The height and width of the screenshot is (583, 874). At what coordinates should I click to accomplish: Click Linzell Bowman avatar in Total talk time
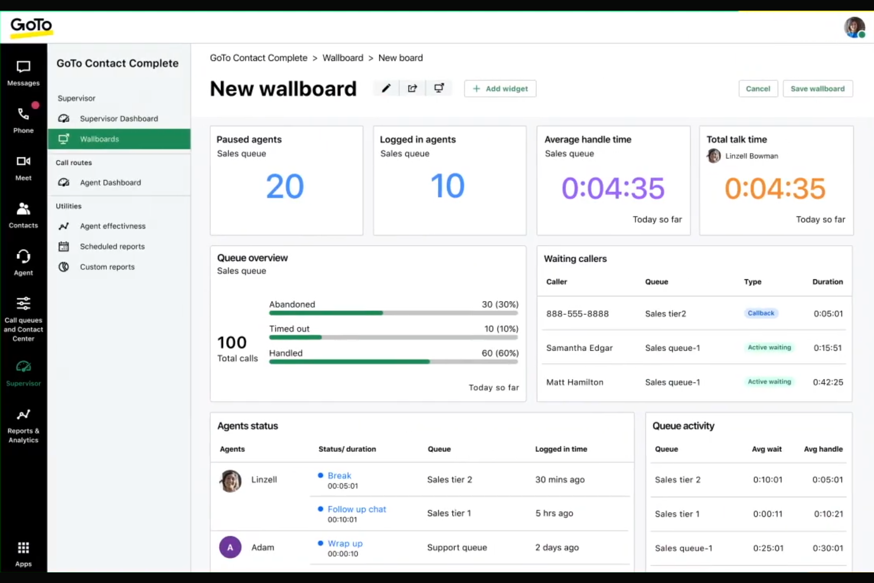tap(714, 156)
